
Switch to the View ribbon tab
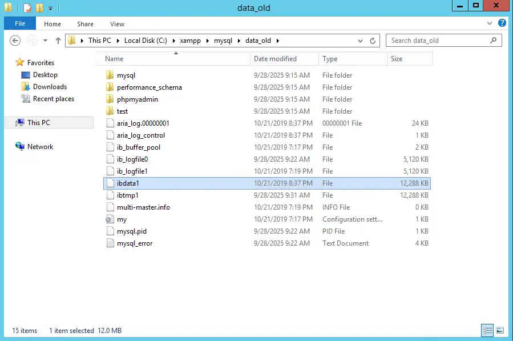tap(117, 24)
